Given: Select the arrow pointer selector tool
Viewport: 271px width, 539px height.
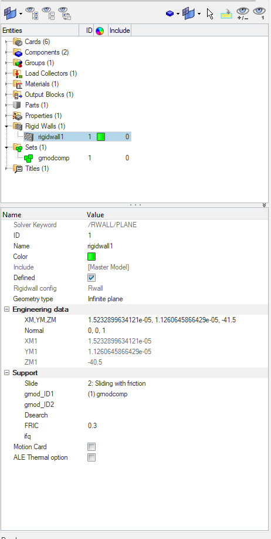Looking at the screenshot, I should point(210,14).
